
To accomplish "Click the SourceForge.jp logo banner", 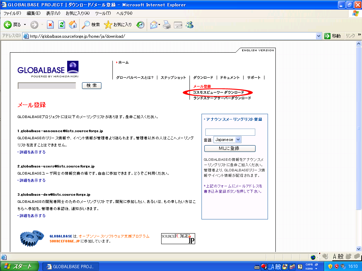I will coord(178,238).
